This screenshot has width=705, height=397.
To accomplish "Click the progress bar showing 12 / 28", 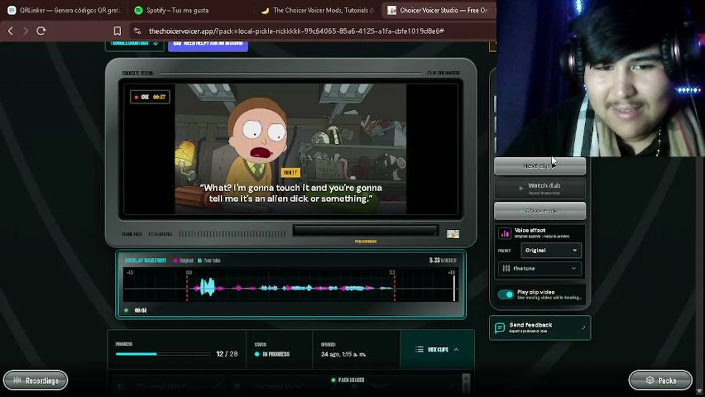I will [163, 354].
